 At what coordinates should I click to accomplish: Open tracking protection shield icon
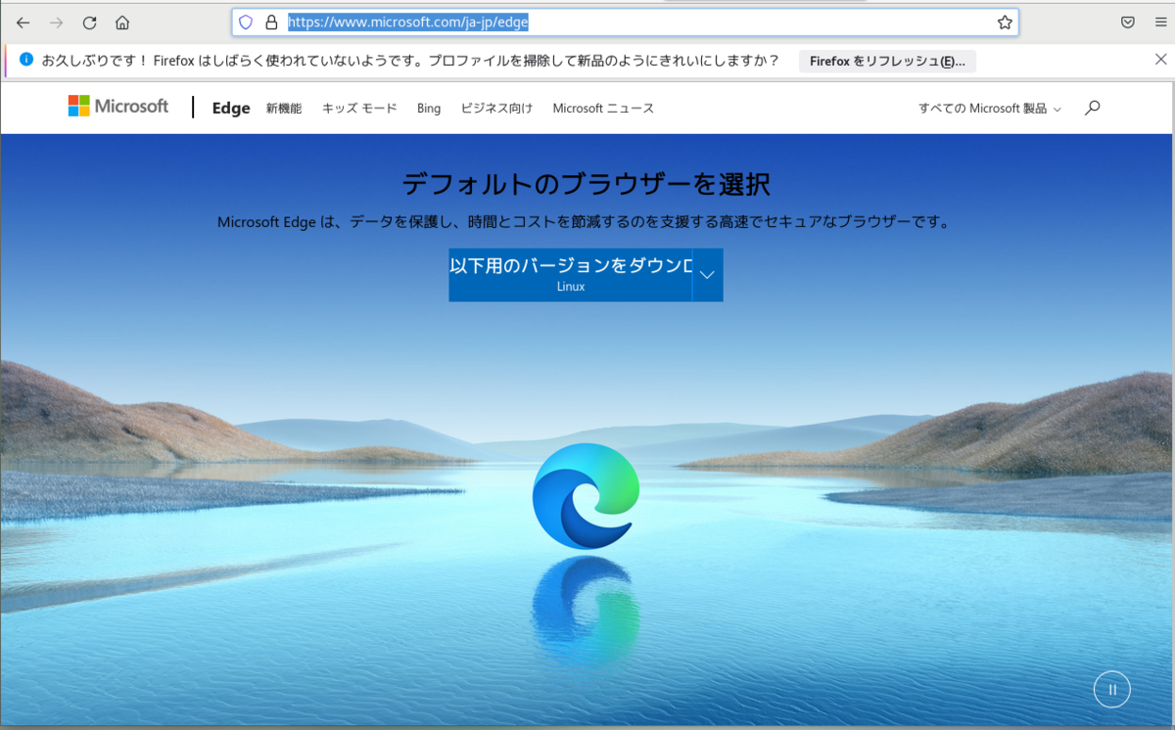[247, 23]
